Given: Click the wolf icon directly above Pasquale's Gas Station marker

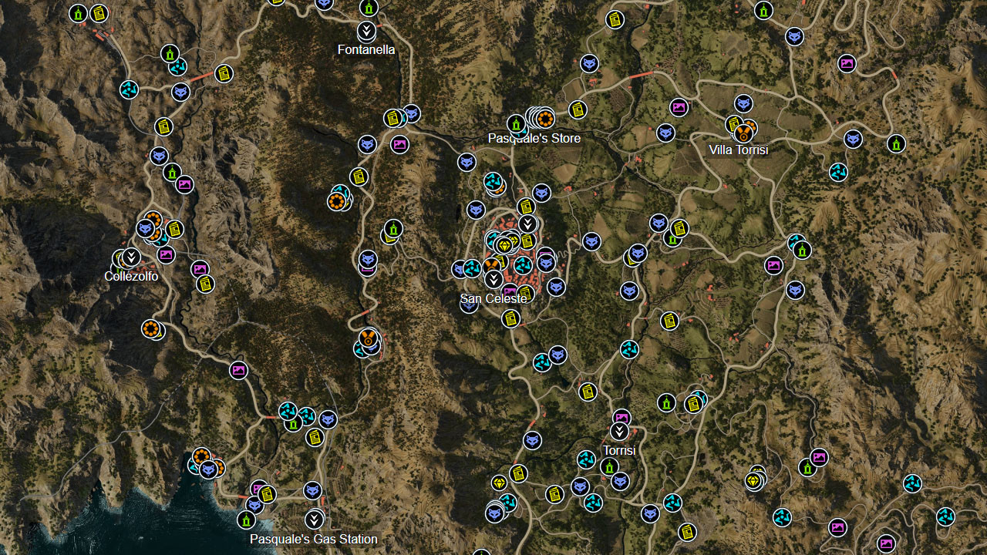Looking at the screenshot, I should (312, 490).
